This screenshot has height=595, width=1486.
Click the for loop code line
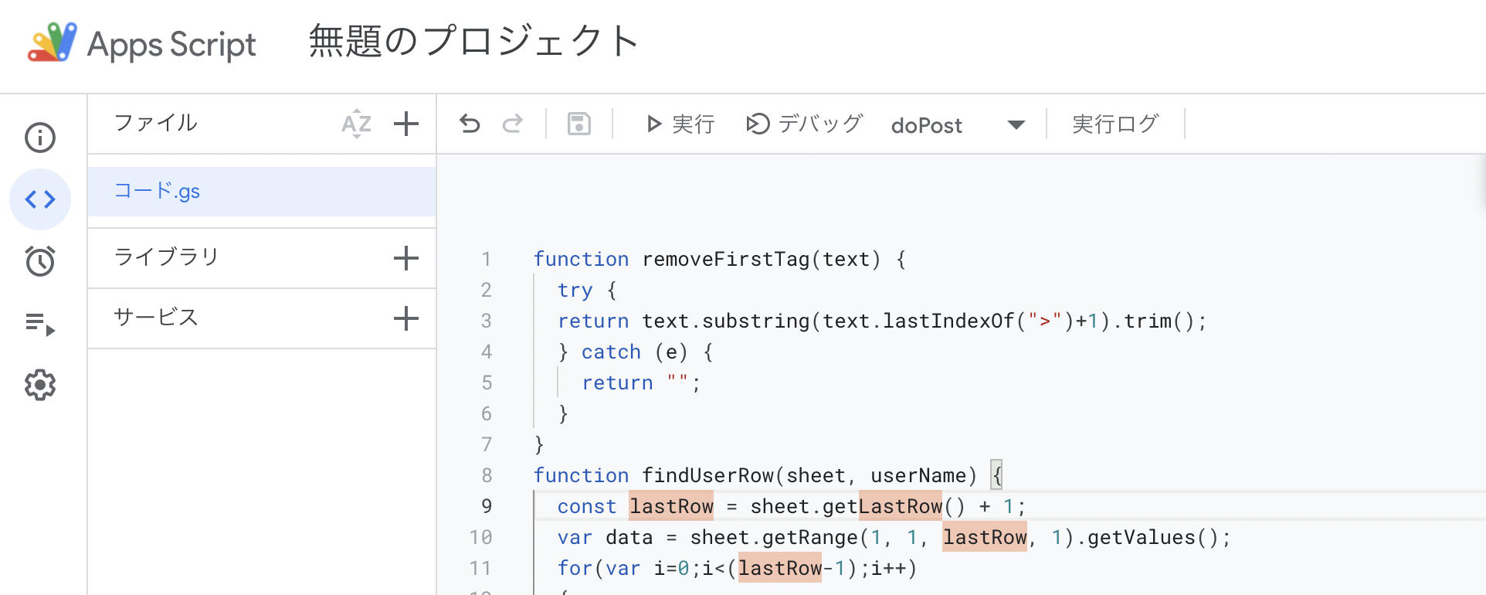click(x=737, y=568)
